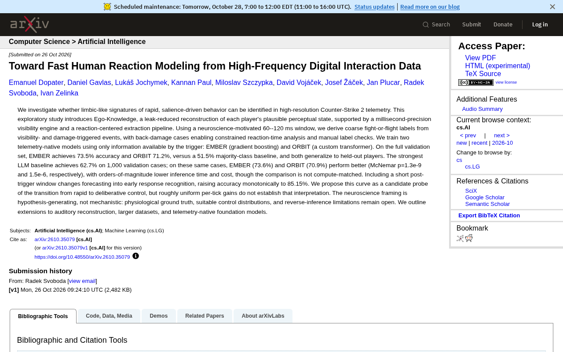Bookmark with the BibSonomy icon

460,238
